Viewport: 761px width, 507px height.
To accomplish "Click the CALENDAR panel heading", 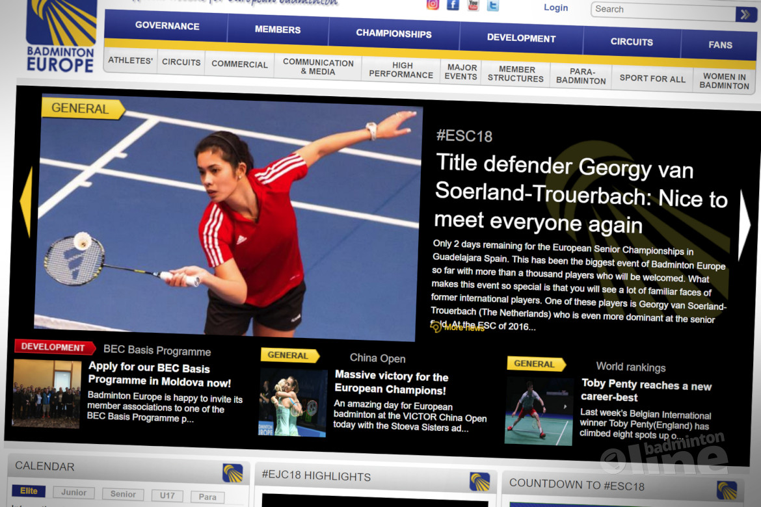I will point(45,466).
